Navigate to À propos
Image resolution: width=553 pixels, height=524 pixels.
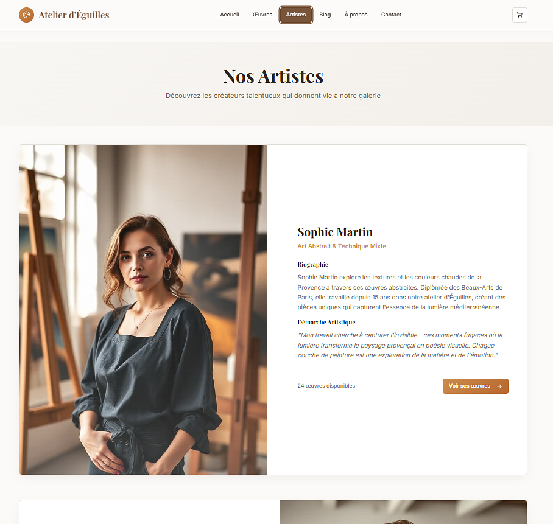tap(356, 15)
